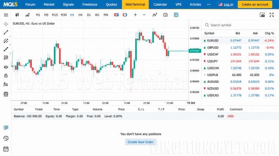Toggle auto-scroll chart icon
Viewport: 279px width, 156px height.
click(155, 15)
